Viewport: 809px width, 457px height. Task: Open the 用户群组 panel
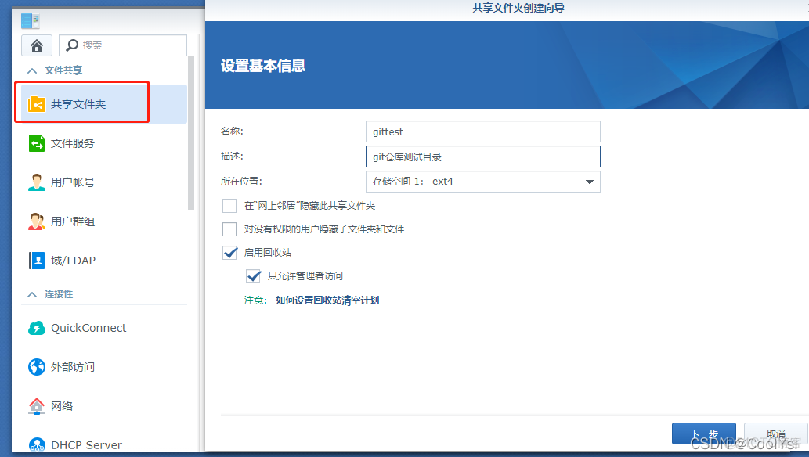78,221
